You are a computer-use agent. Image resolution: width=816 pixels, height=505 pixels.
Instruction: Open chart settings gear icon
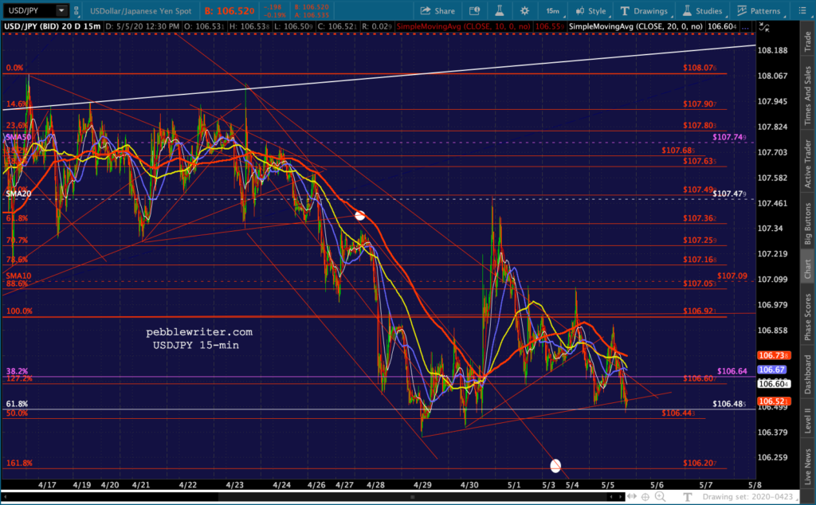(x=524, y=10)
